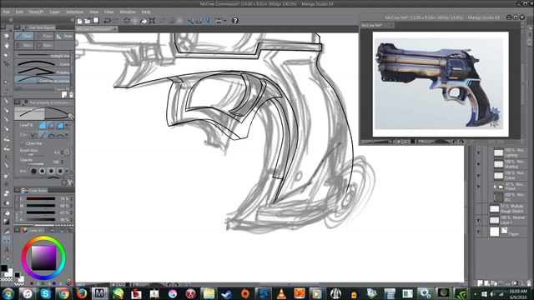This screenshot has height=300, width=534.
Task: Adjust the K black color slider
Action: coord(41,219)
